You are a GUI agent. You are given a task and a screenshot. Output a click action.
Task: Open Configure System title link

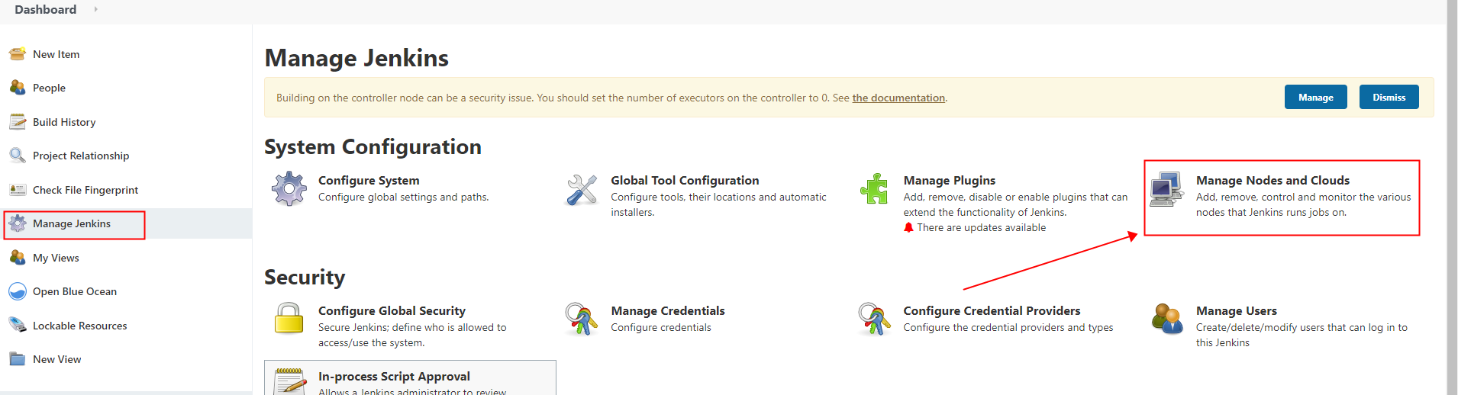click(369, 180)
